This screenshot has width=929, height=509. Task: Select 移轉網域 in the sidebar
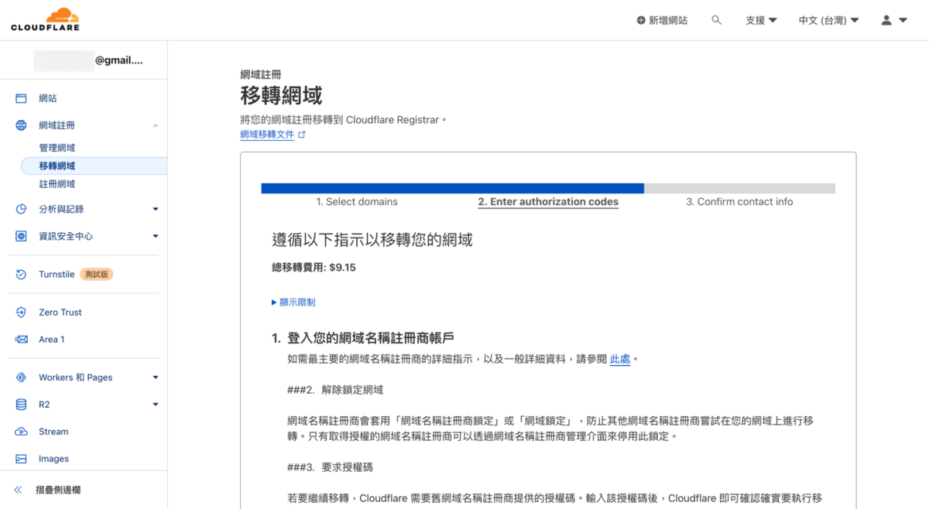coord(93,166)
